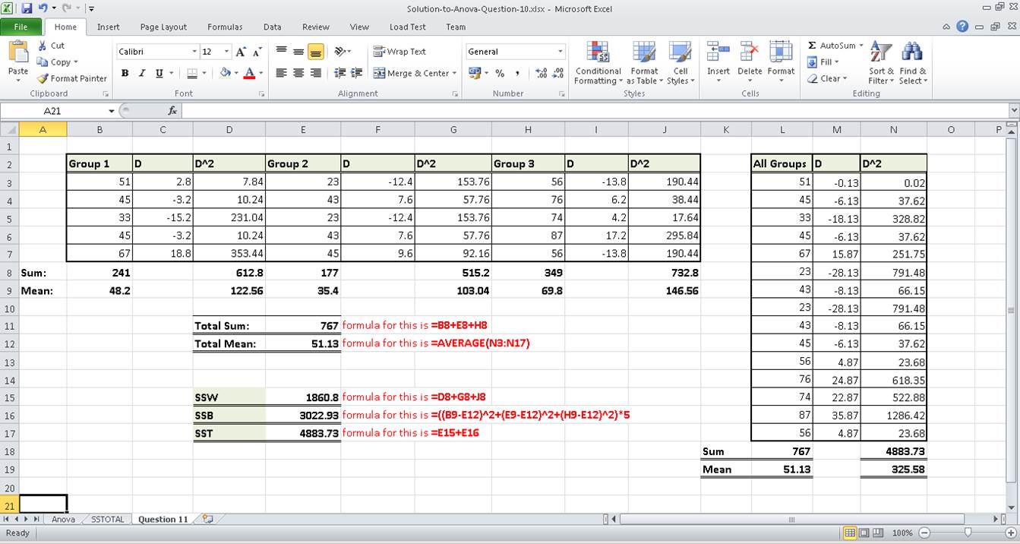
Task: Open the Calibri font name dropdown
Action: 194,52
